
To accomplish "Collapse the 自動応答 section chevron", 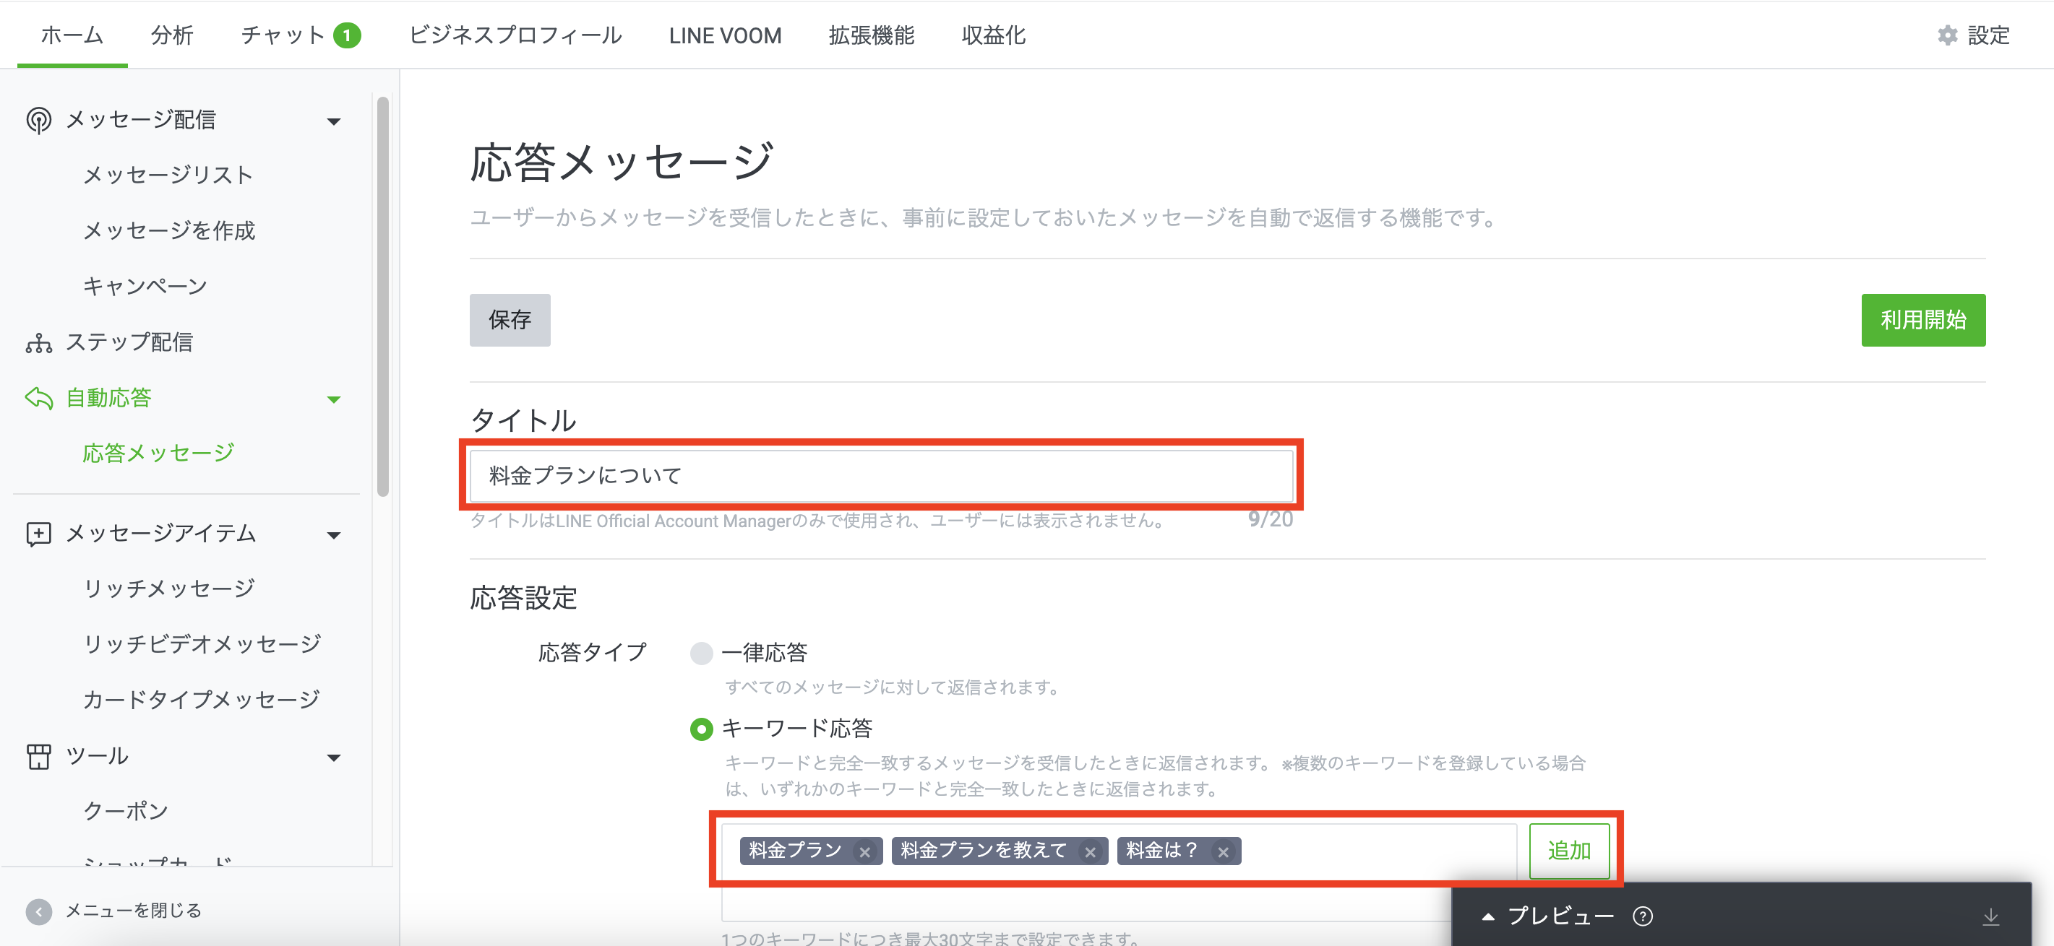I will 334,400.
